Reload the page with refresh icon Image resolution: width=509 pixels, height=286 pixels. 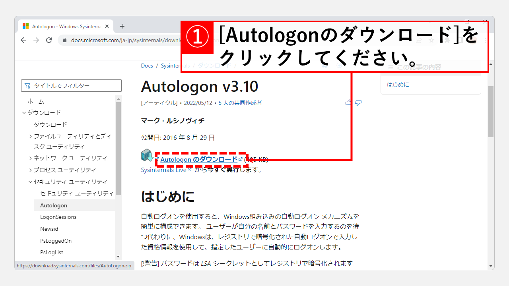[49, 40]
